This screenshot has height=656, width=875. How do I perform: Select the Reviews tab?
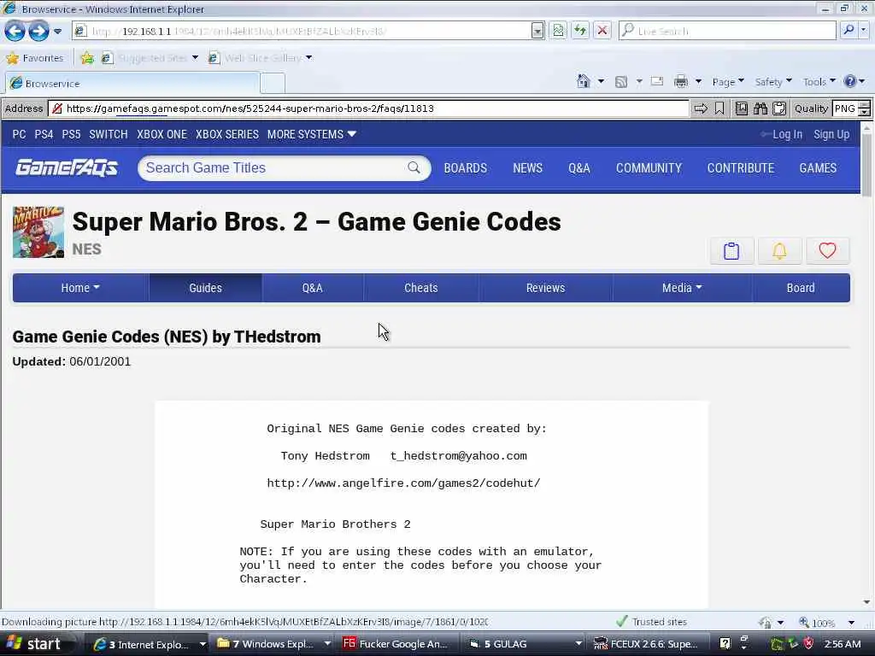[x=545, y=288]
